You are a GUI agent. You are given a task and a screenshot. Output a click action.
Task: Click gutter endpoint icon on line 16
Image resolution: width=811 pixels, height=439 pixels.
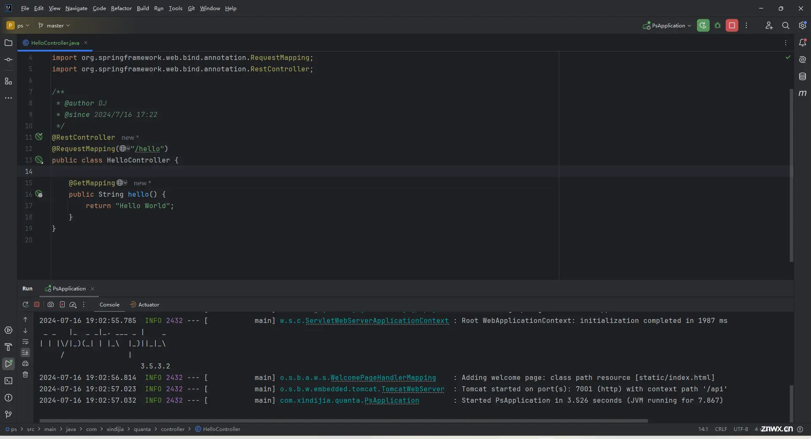(39, 194)
